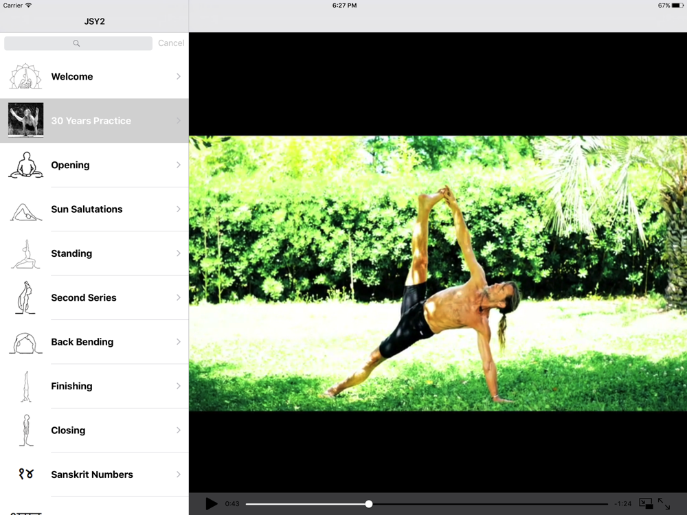Click the Sun Salutations downward dog icon

[x=26, y=212]
